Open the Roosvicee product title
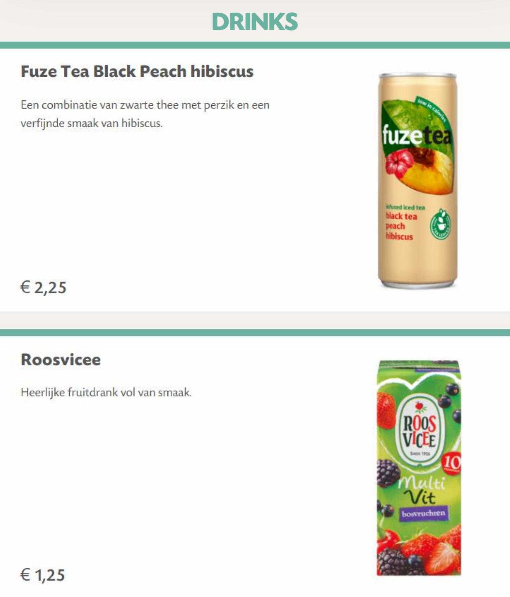This screenshot has width=510, height=597. (61, 359)
